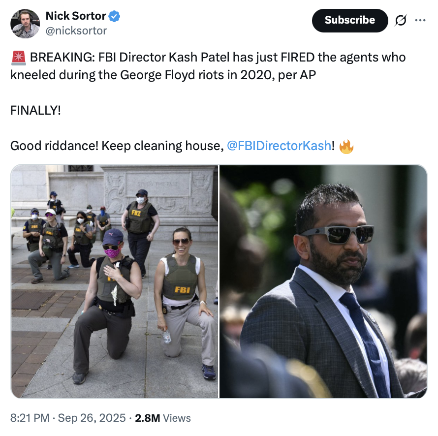Open Nick Sortor's profile avatar

click(25, 23)
